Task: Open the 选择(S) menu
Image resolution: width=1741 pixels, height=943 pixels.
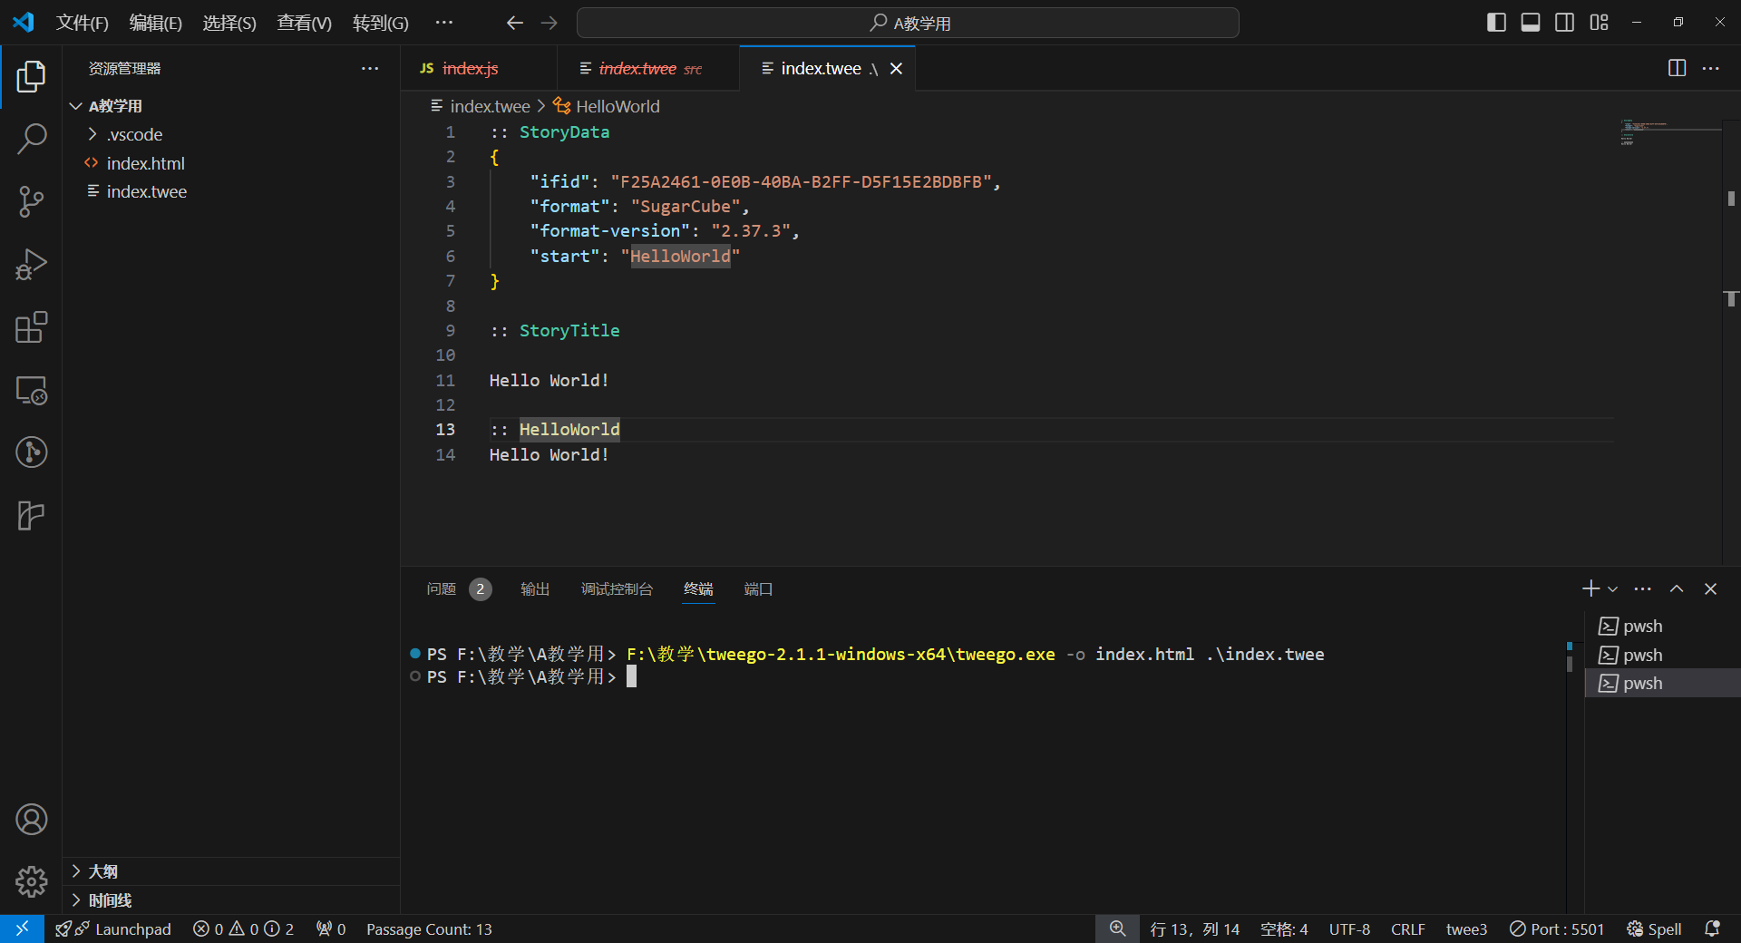Action: click(229, 23)
